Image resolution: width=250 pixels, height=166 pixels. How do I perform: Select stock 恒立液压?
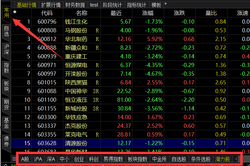(x=76, y=100)
